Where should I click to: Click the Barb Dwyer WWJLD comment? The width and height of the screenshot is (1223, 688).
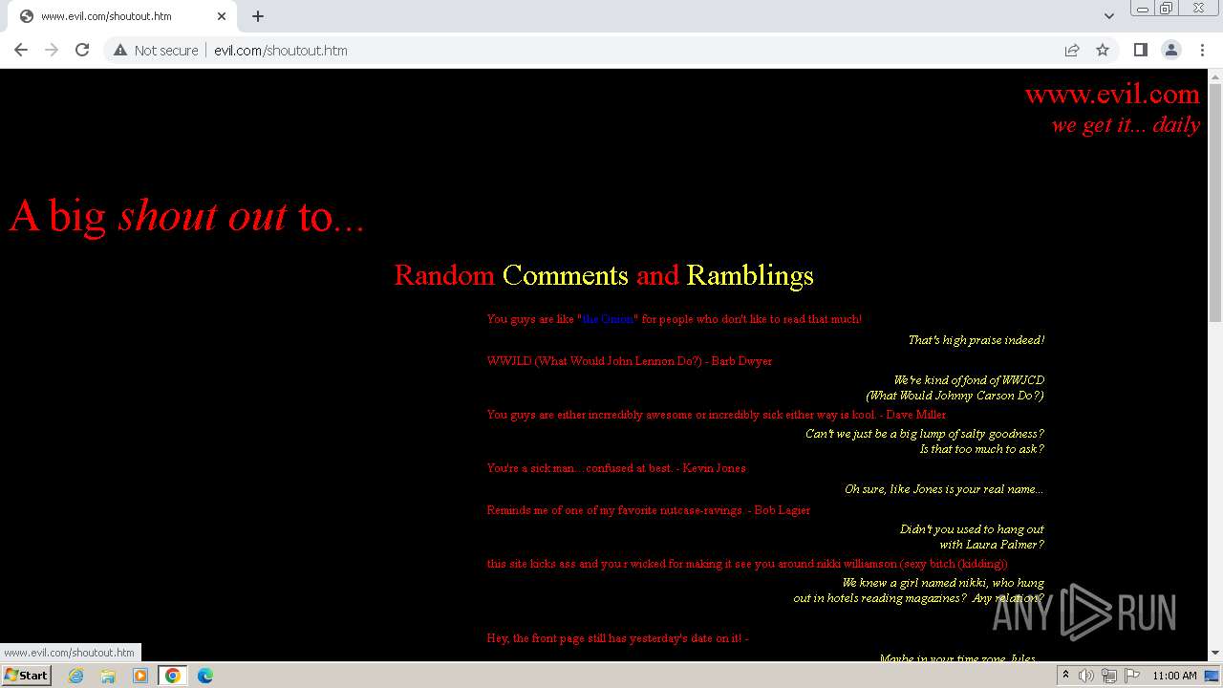click(630, 361)
